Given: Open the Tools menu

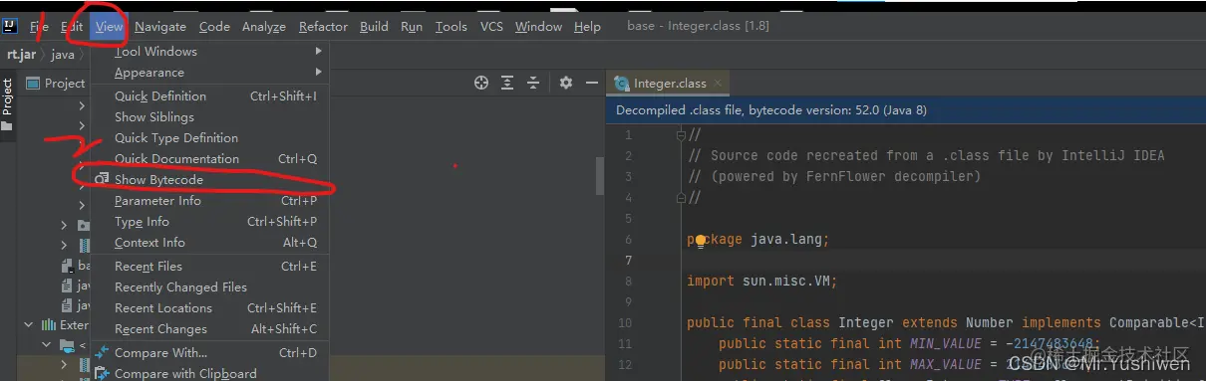Looking at the screenshot, I should (x=452, y=27).
